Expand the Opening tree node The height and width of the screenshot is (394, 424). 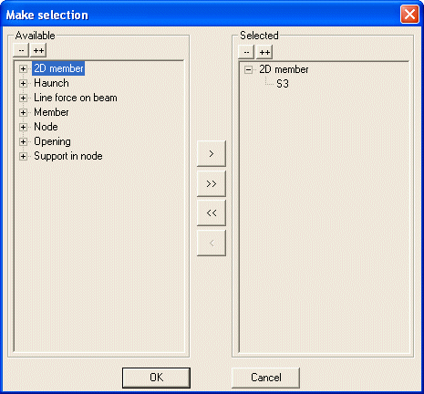point(23,141)
